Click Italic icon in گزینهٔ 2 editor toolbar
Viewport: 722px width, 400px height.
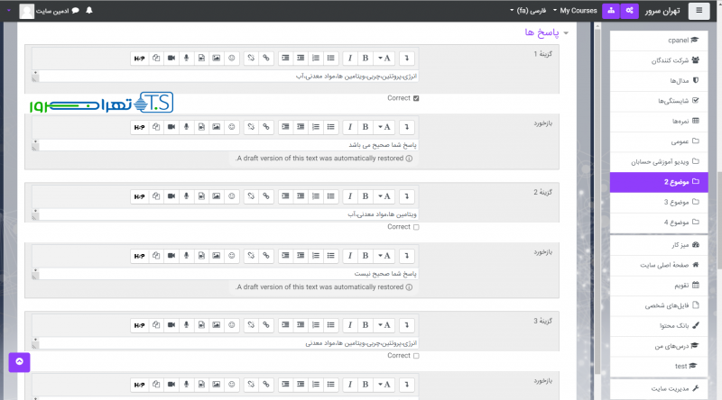coord(348,195)
